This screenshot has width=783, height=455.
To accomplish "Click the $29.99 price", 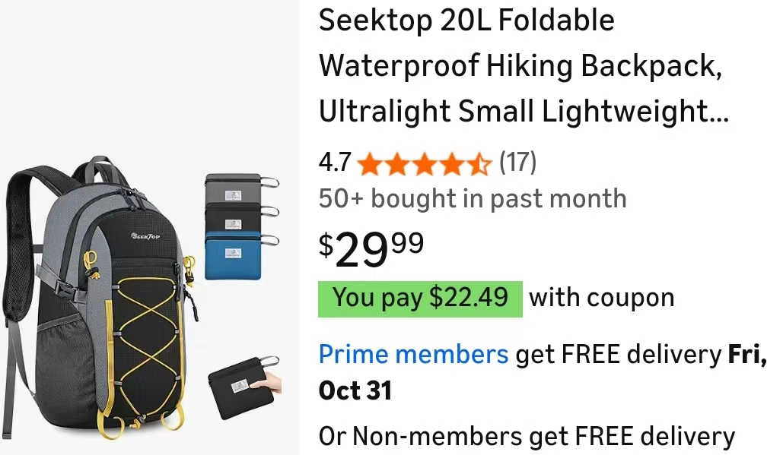I will tap(371, 248).
